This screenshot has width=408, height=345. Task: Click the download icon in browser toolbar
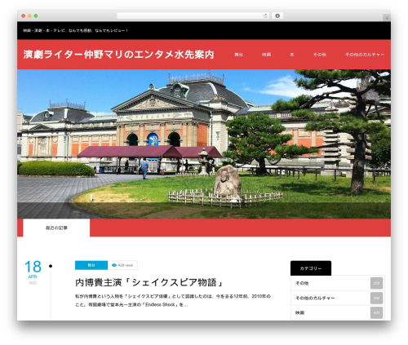(277, 15)
